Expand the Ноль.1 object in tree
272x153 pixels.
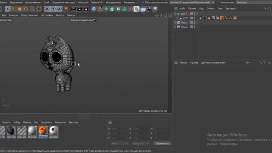click(175, 27)
